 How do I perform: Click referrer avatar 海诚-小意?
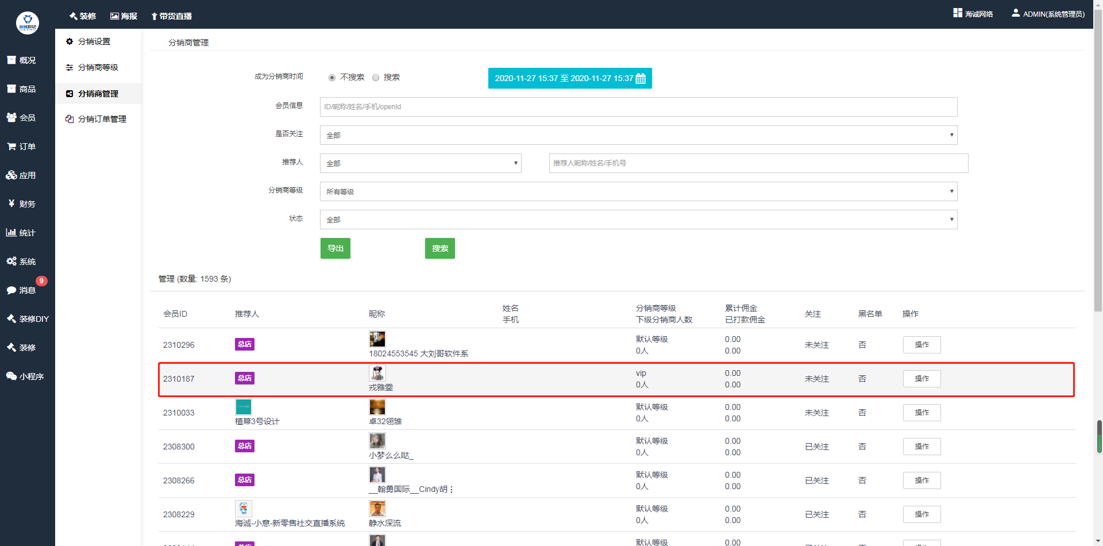(x=244, y=509)
